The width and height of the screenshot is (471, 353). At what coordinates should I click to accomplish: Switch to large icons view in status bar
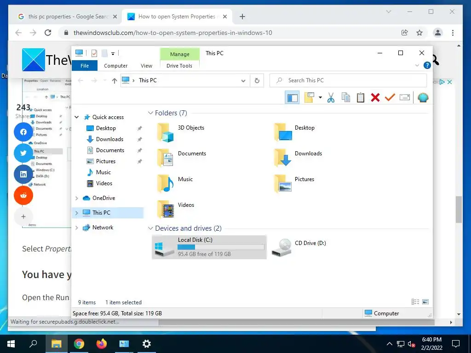425,302
